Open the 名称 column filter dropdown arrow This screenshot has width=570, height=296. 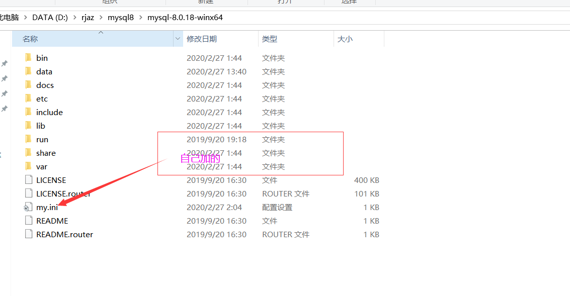(x=178, y=39)
